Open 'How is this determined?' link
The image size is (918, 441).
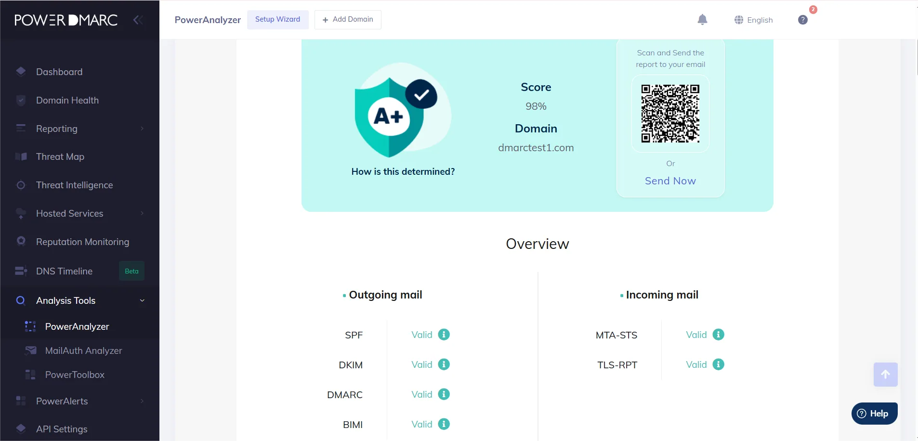tap(403, 172)
